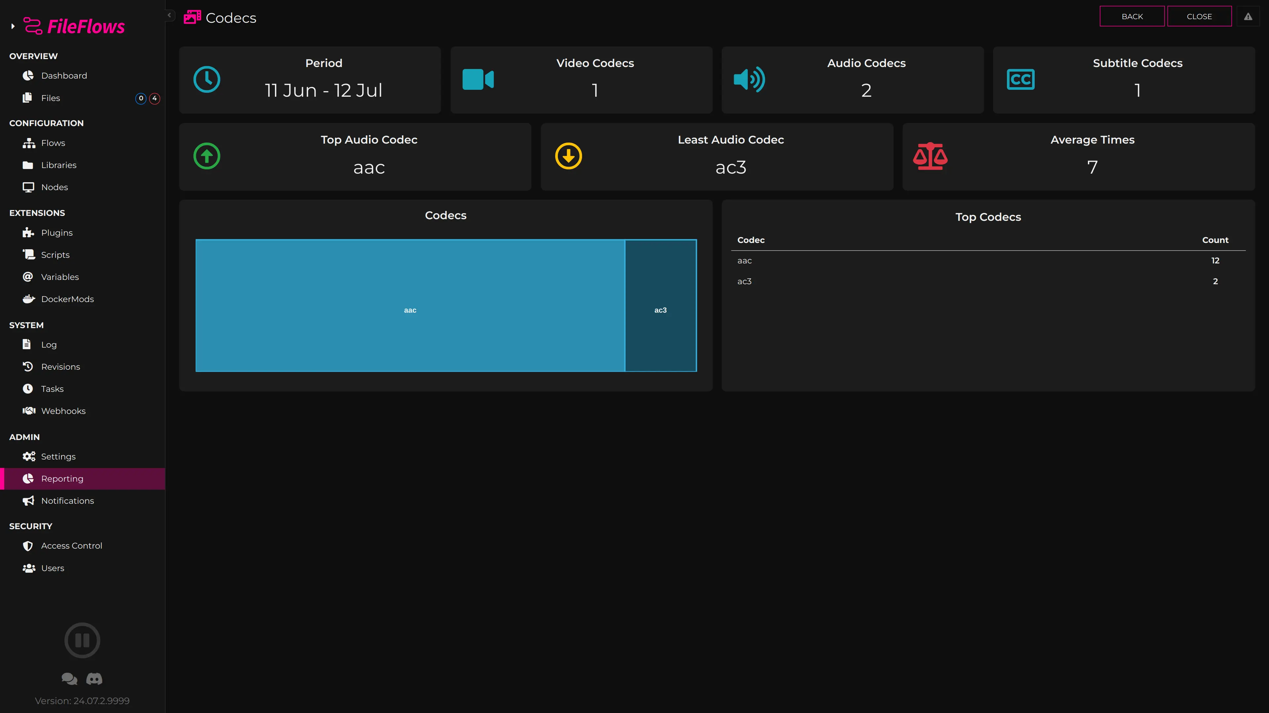Collapse the sidebar with the chevron button
Screen dimensions: 1269x713
[x=170, y=15]
